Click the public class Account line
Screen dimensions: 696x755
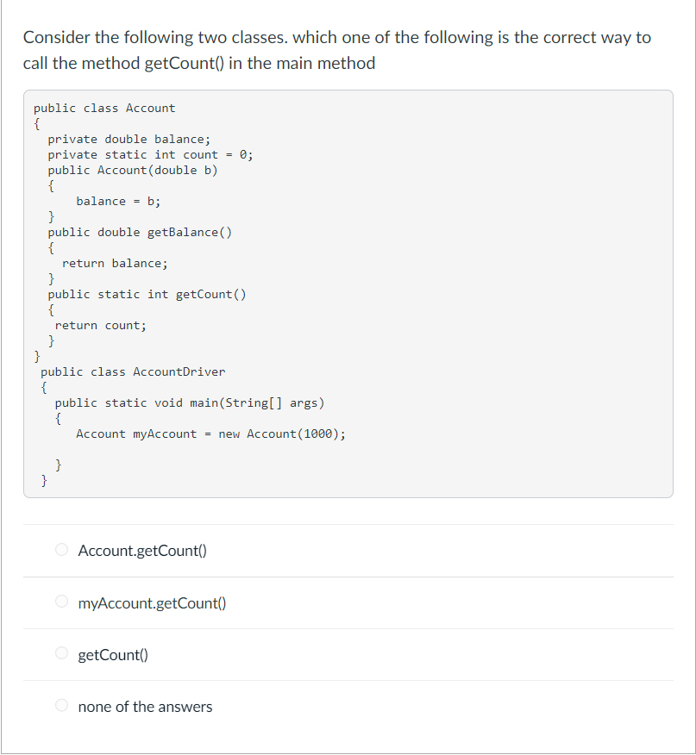coord(103,108)
